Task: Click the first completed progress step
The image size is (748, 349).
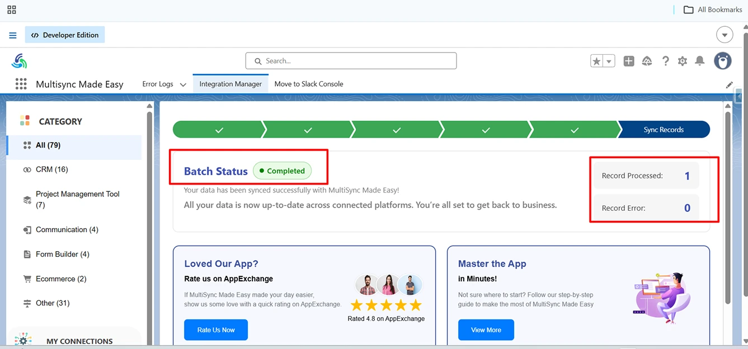Action: [x=219, y=130]
